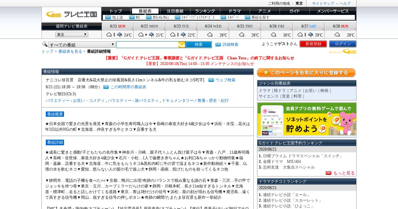Image resolution: width=398 pixels, height=209 pixels.
Task: Select the スカパー!プレミアムサービス link
Action: pyautogui.click(x=198, y=17)
